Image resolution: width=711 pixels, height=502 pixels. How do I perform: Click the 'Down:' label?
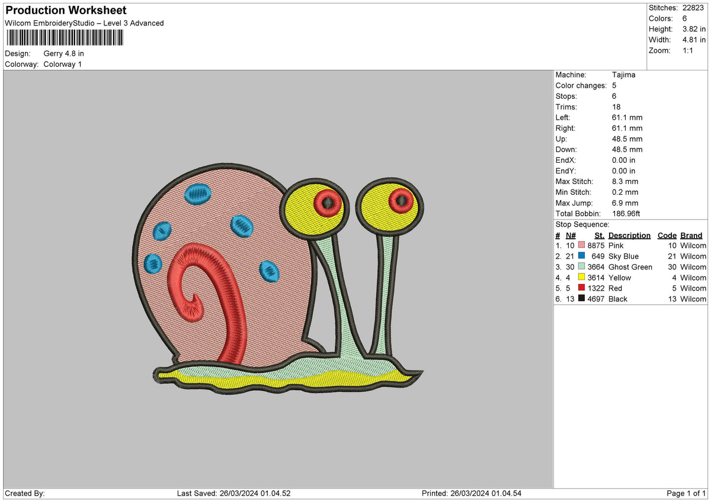click(567, 150)
